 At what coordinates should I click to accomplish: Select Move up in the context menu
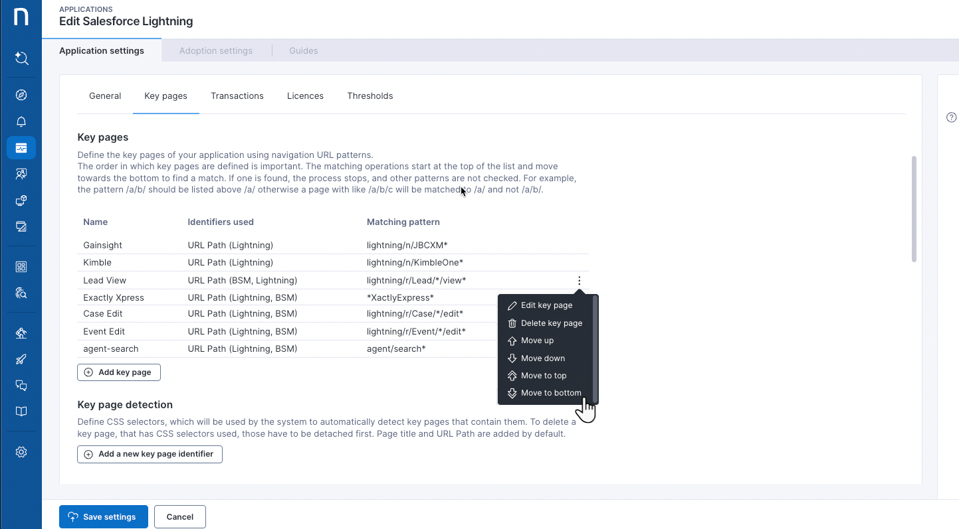[537, 340]
